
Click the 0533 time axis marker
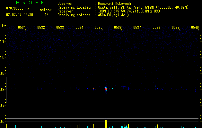pos(60,28)
